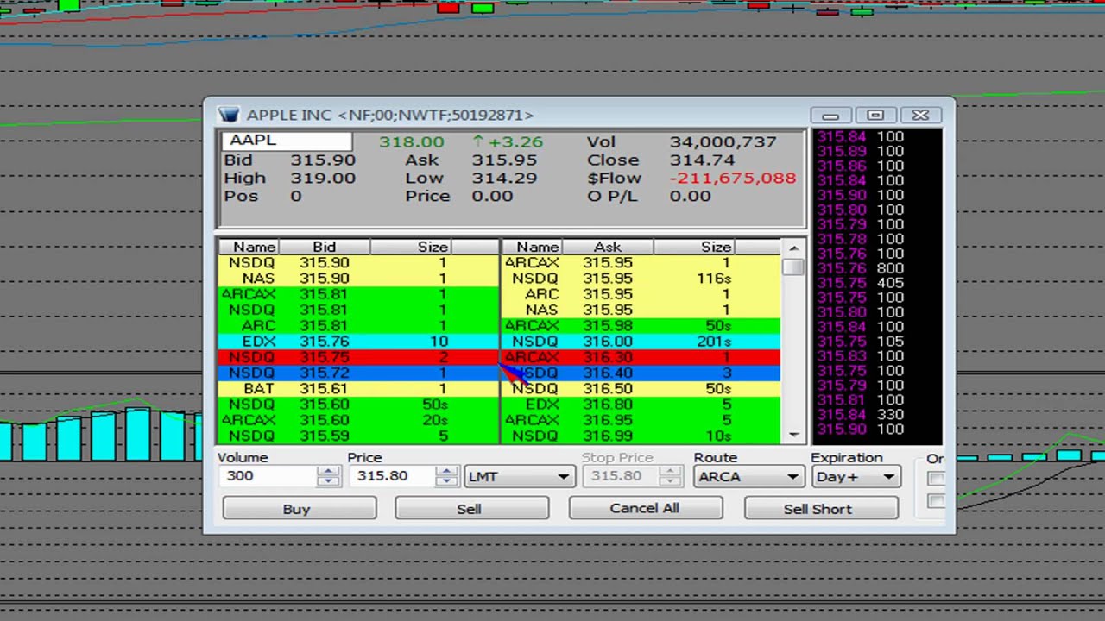Select the NSDQ 316.50 ask row
This screenshot has height=621, width=1105.
tap(641, 389)
